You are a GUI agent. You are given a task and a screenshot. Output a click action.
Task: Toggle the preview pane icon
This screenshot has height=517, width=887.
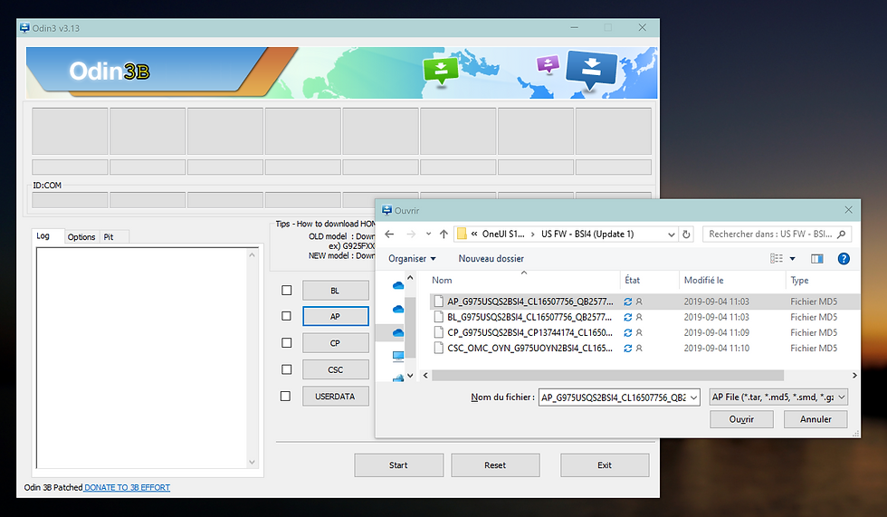click(x=816, y=259)
